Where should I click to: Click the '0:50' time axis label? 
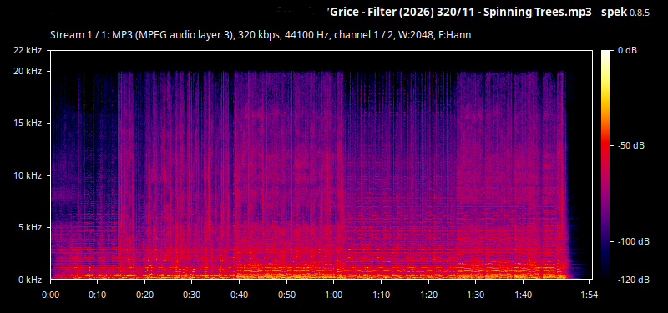[x=286, y=295]
